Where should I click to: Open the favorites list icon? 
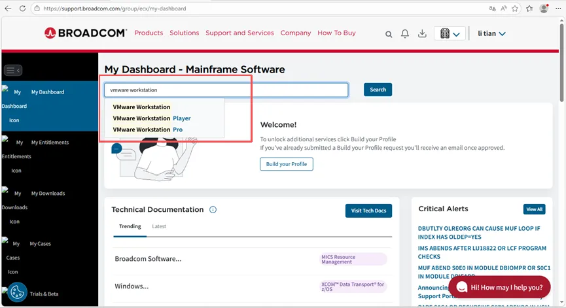click(x=529, y=9)
